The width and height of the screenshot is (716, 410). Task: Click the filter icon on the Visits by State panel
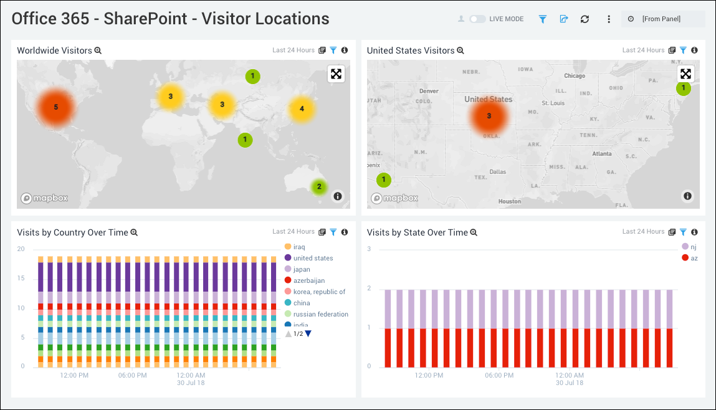(684, 231)
